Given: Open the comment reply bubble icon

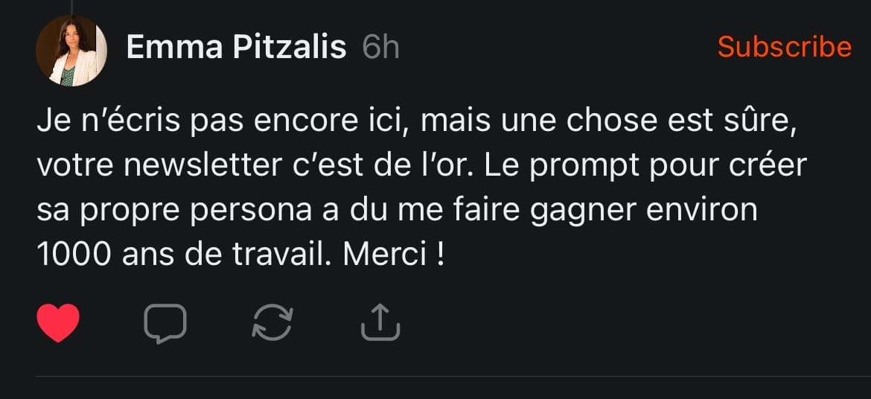Looking at the screenshot, I should 165,322.
